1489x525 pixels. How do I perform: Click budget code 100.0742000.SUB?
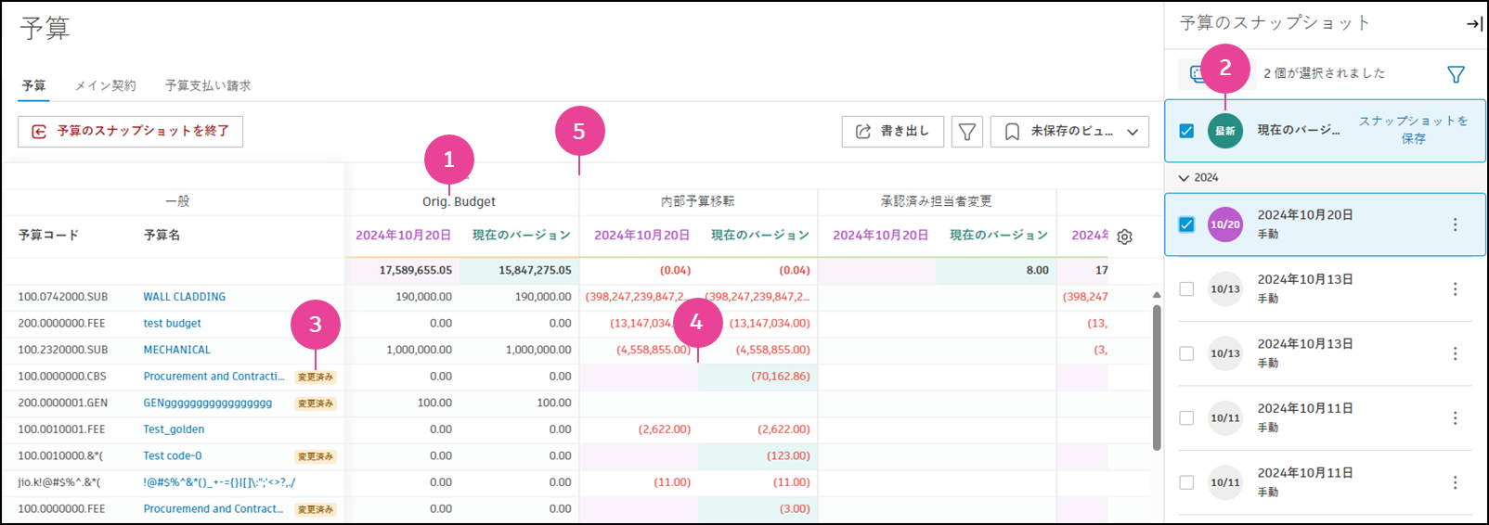[x=63, y=297]
